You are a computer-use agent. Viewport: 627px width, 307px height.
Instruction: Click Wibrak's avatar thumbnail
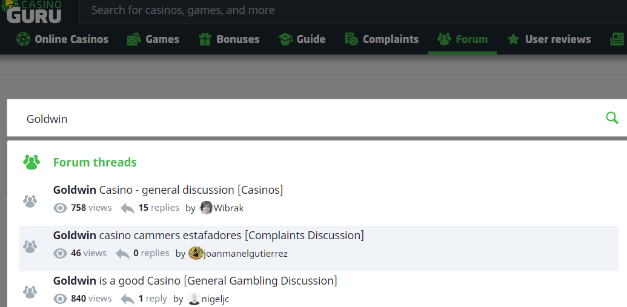click(207, 208)
